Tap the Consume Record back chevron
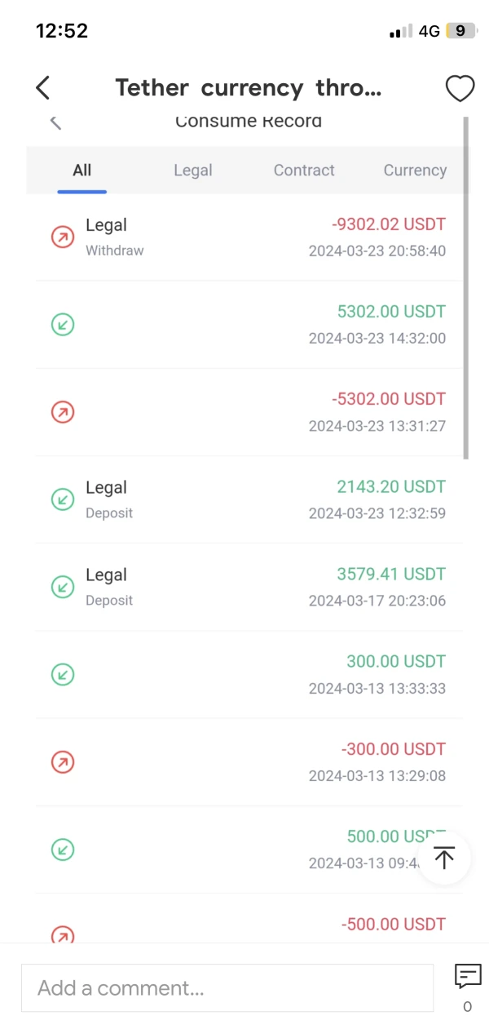489x1016 pixels. (55, 122)
